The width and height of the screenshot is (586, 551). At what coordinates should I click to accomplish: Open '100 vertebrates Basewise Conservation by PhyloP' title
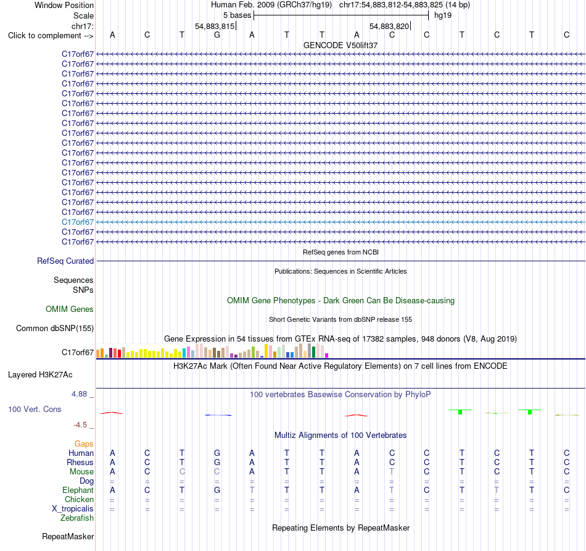(340, 395)
